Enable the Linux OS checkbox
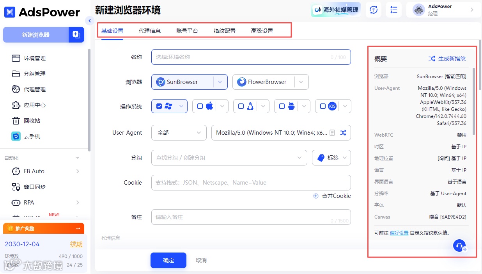The height and width of the screenshot is (274, 482). click(x=241, y=106)
